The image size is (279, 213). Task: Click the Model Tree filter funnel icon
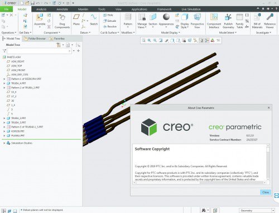coord(4,51)
